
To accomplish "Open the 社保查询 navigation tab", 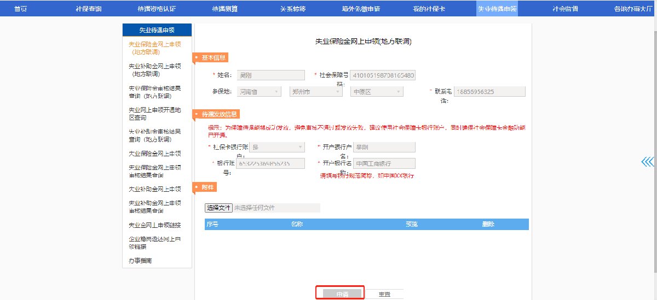I will point(88,9).
